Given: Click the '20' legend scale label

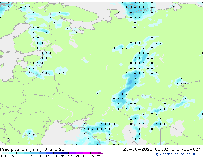Looking at the screenshot, I should [55, 156].
